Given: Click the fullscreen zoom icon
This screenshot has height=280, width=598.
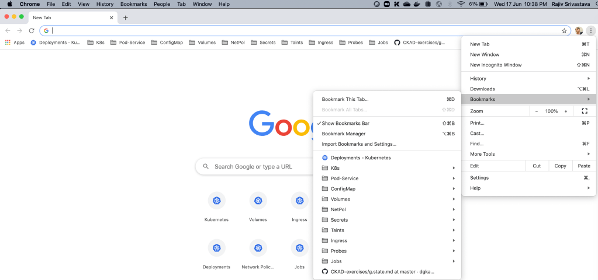Looking at the screenshot, I should 584,111.
